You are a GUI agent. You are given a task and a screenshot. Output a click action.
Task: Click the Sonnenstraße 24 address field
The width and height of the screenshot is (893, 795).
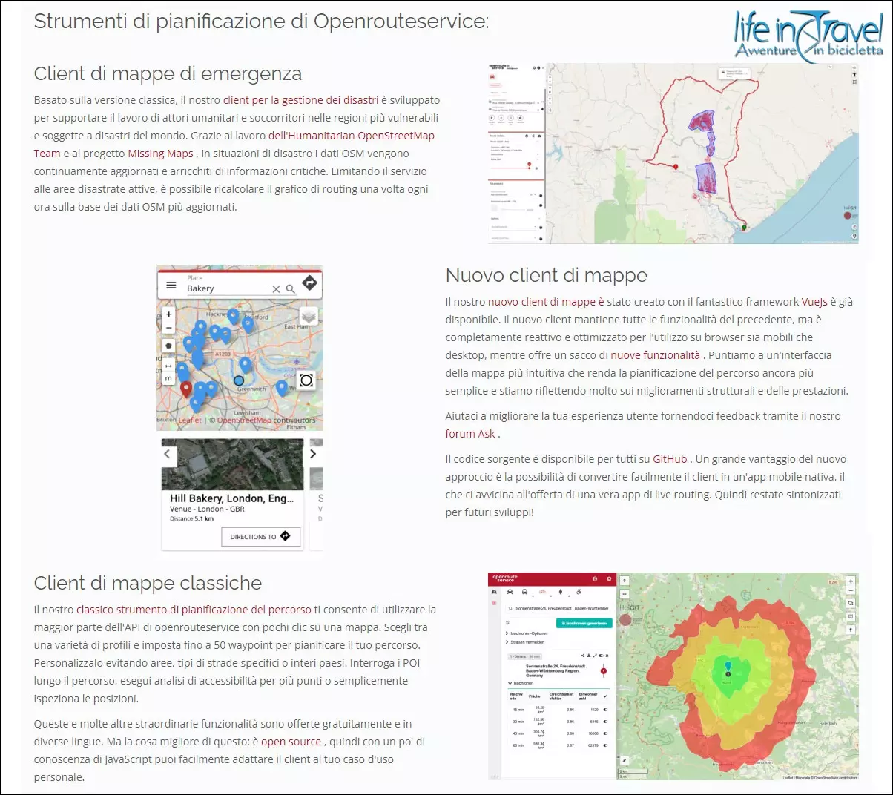point(559,608)
